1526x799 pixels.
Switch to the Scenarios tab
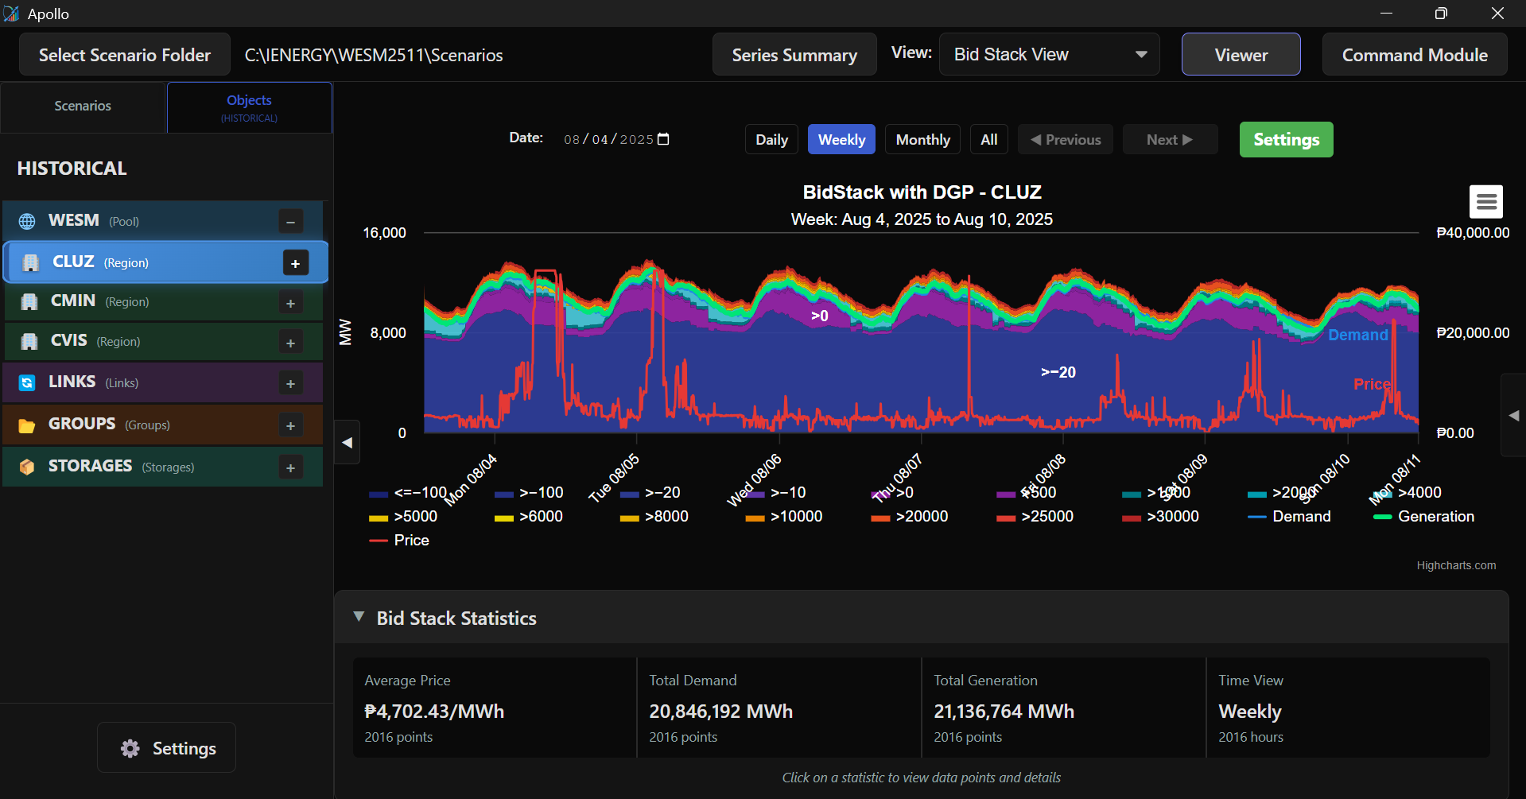coord(83,107)
